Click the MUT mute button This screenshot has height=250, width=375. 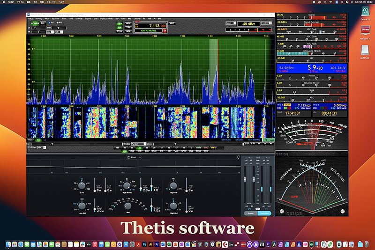(x=172, y=23)
